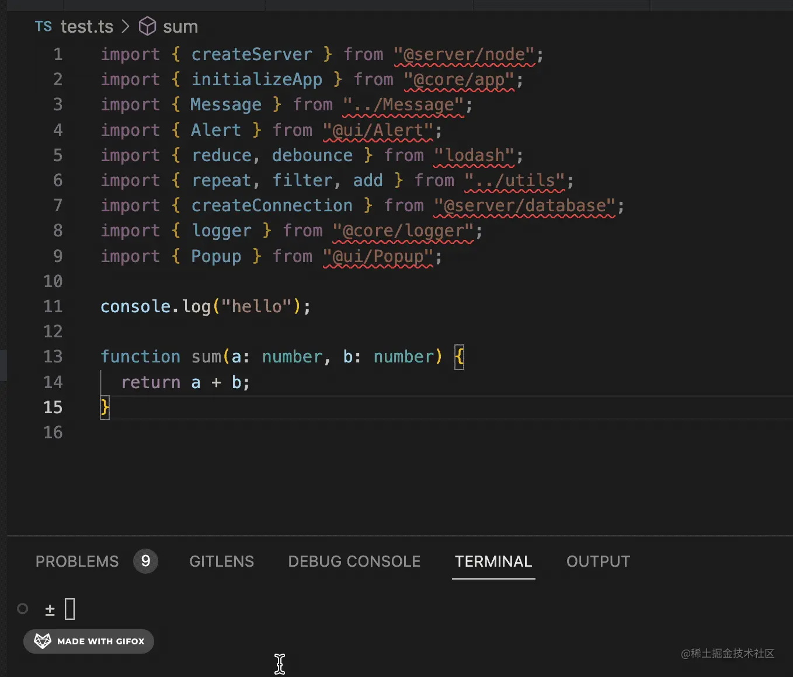Open the test.ts breadcrumb dropdown
This screenshot has width=793, height=677.
tap(86, 26)
